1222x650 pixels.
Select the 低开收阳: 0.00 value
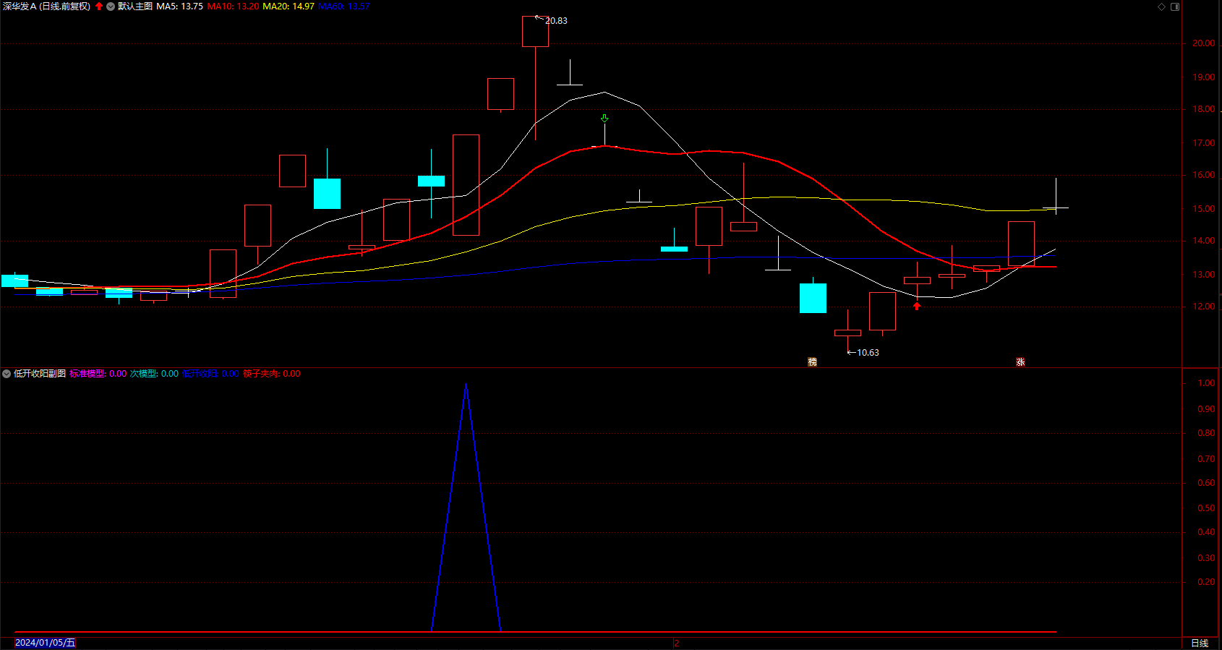point(210,374)
